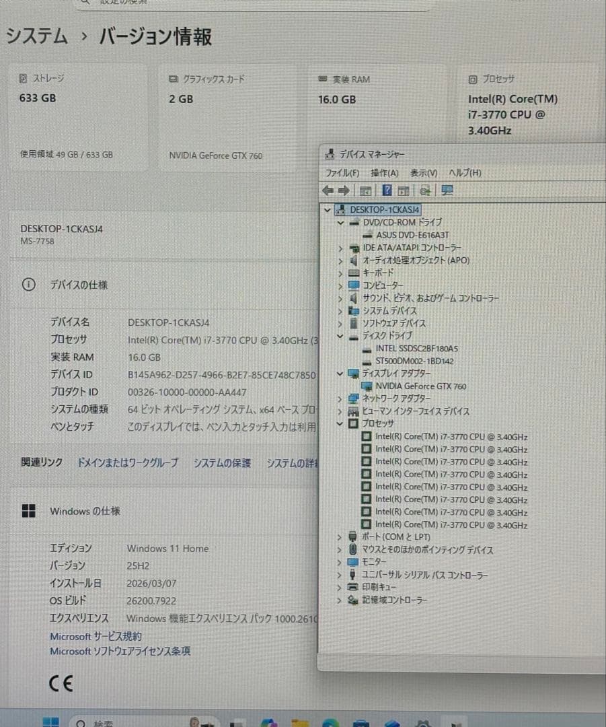
Task: Click the Forward arrow in Device Manager toolbar
Action: 343,190
